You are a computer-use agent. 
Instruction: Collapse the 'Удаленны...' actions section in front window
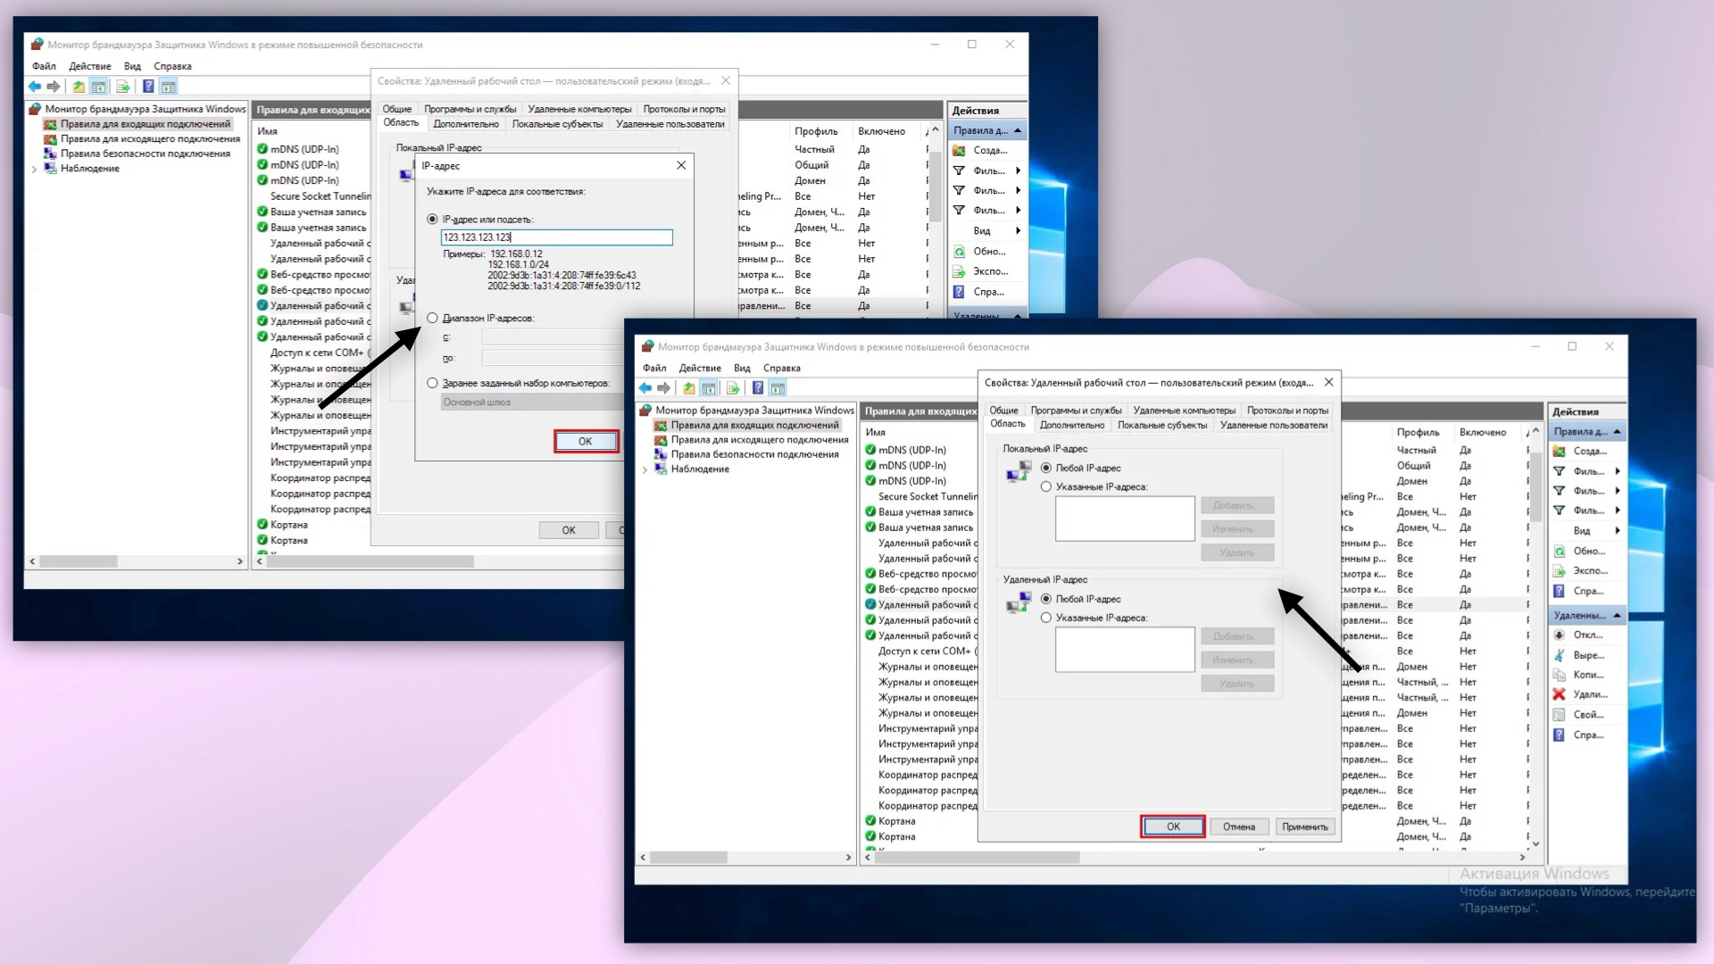coord(1617,616)
